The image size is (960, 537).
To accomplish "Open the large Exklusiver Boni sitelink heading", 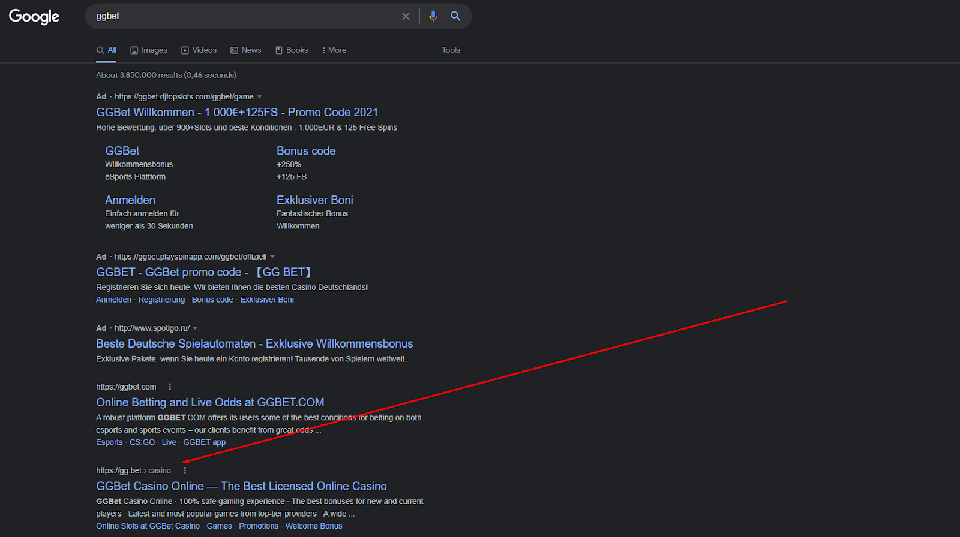I will pos(315,200).
